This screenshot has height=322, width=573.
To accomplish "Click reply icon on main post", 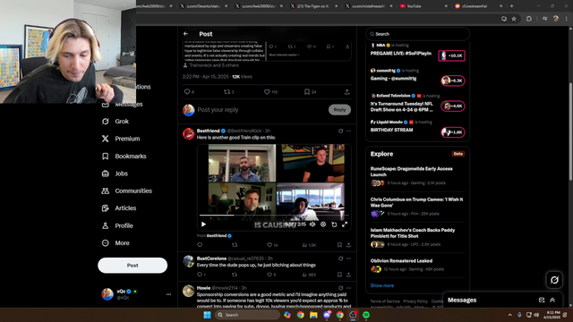I will [187, 91].
